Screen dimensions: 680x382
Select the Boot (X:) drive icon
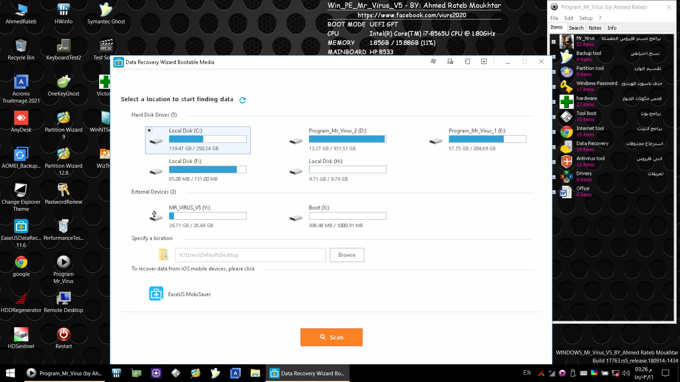pyautogui.click(x=296, y=218)
